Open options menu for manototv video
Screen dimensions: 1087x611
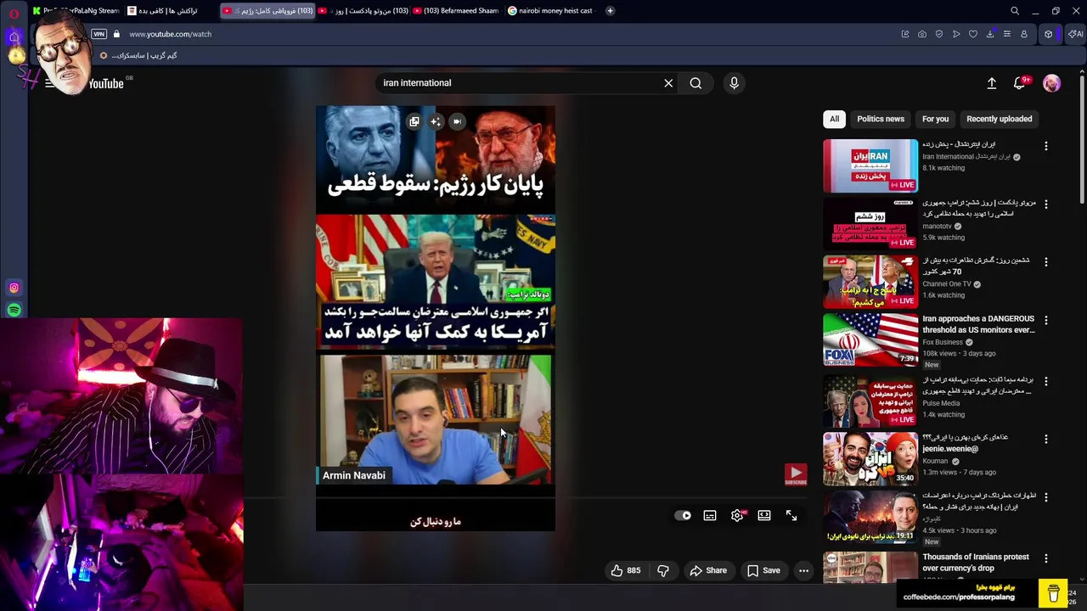pos(1046,204)
